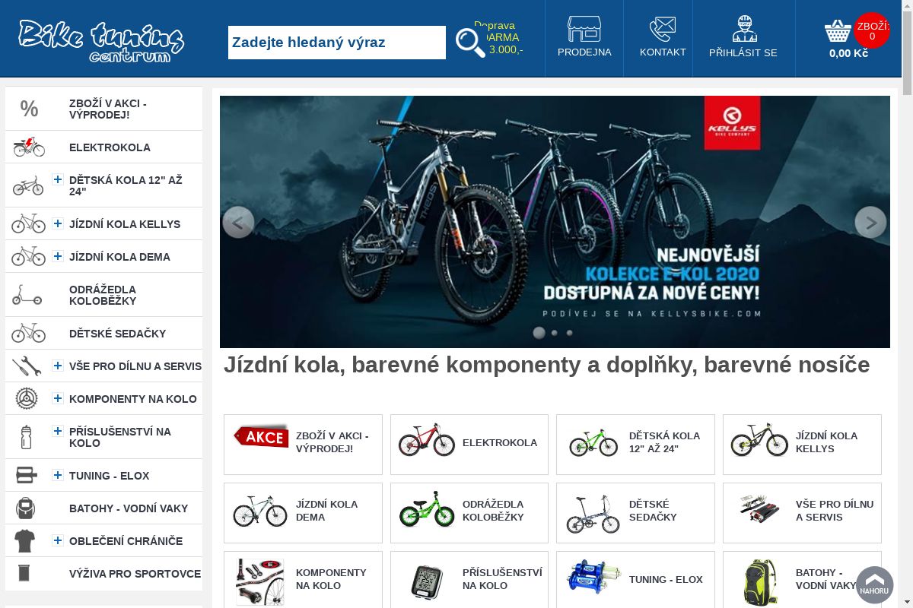The width and height of the screenshot is (913, 608).
Task: Expand the Tuning - Elox sidebar category
Action: click(58, 475)
